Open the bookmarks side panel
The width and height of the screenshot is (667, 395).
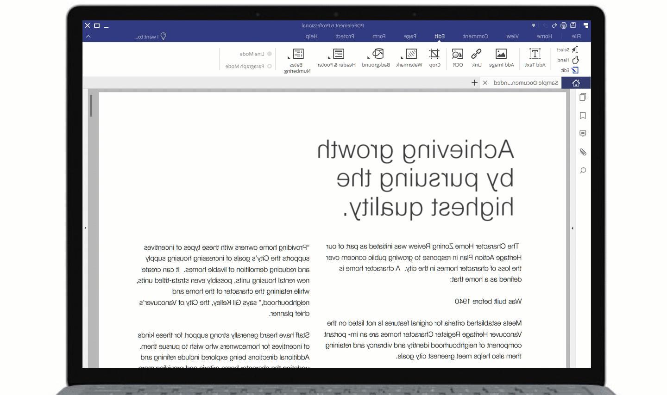pyautogui.click(x=583, y=116)
